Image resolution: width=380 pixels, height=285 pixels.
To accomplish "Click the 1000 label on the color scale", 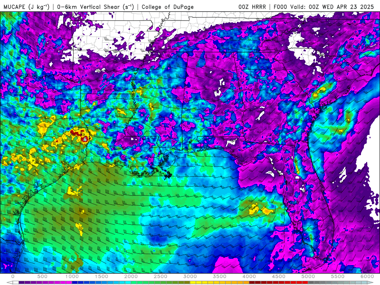I will click(x=72, y=276).
